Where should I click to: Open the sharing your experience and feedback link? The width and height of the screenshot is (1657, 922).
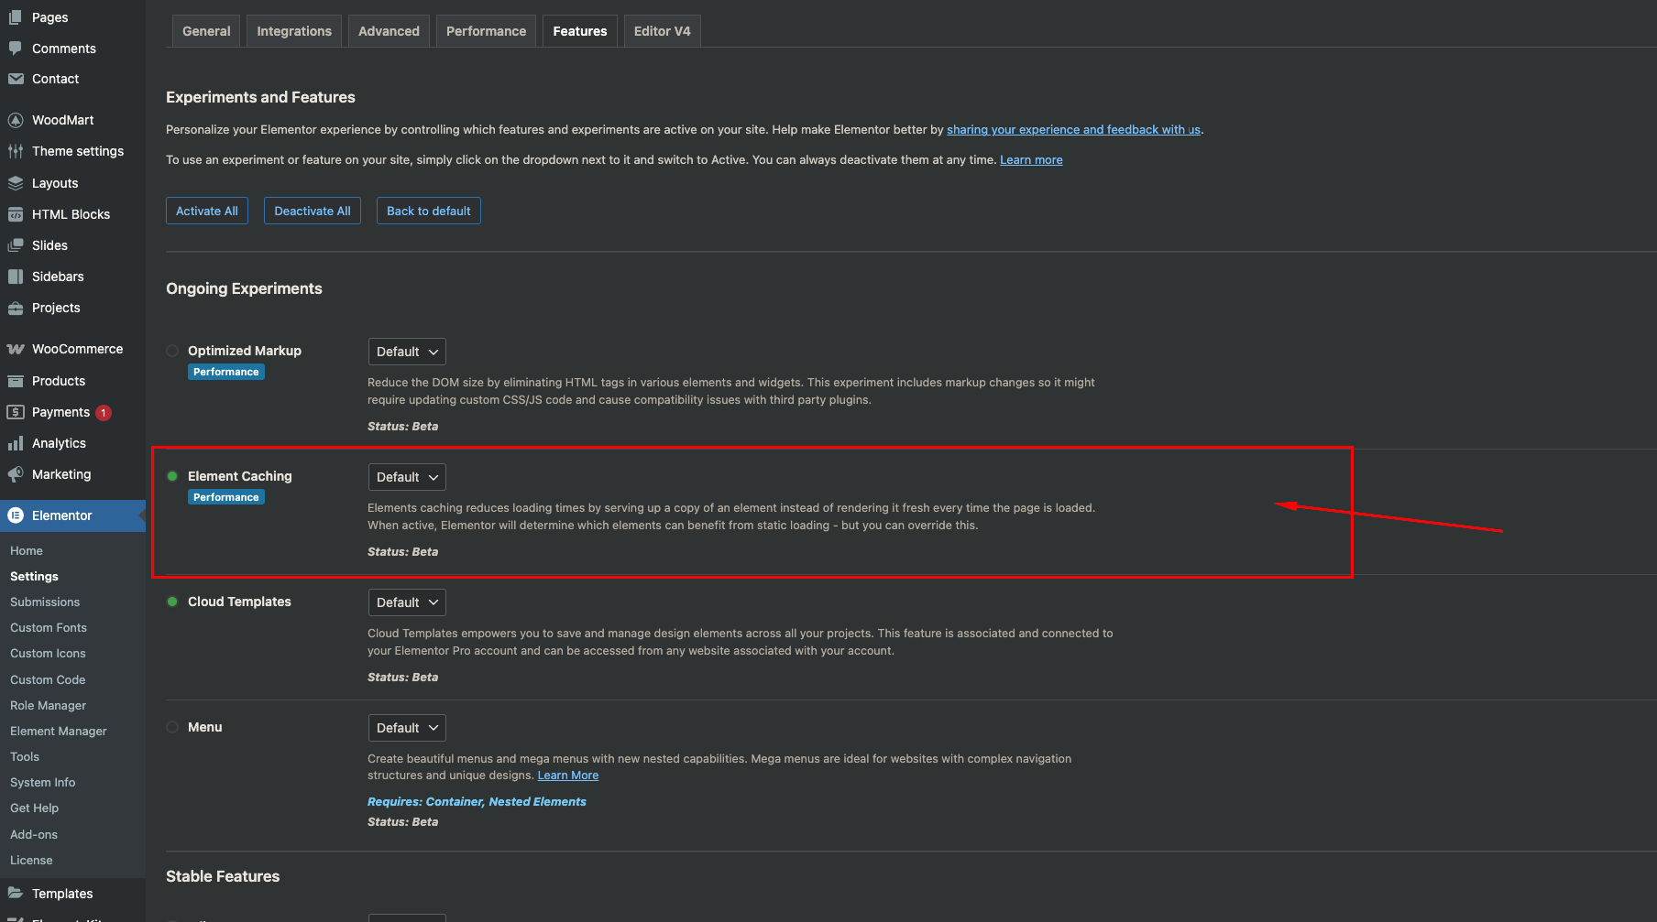tap(1073, 130)
